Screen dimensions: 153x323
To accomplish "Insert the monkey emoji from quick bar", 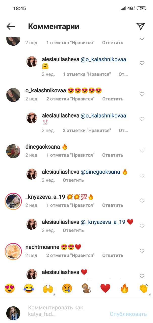I will tap(86, 288).
